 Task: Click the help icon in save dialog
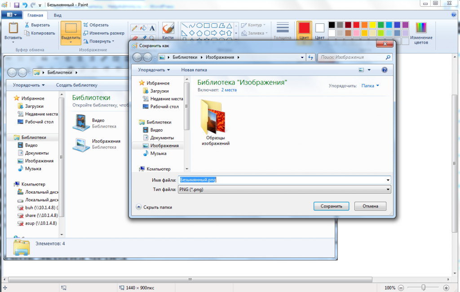pos(385,70)
